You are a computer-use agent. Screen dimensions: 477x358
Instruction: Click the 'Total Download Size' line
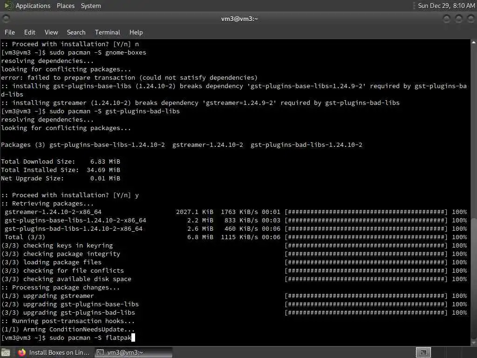(x=61, y=161)
